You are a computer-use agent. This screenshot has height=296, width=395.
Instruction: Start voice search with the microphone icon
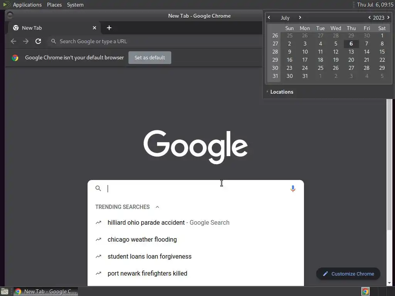tap(293, 188)
